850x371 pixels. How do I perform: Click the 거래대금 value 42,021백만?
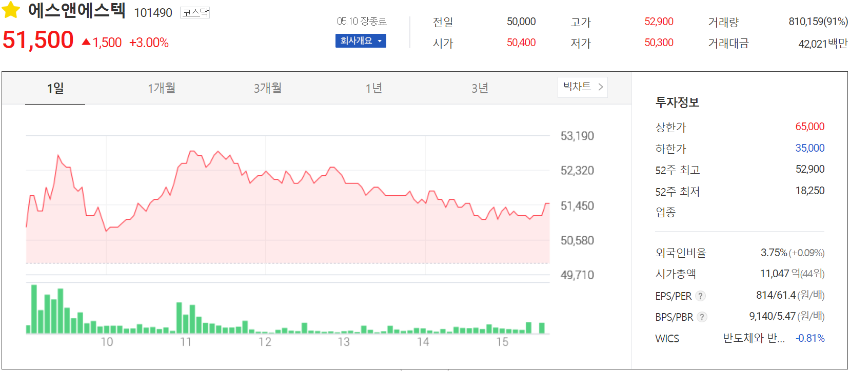(823, 44)
